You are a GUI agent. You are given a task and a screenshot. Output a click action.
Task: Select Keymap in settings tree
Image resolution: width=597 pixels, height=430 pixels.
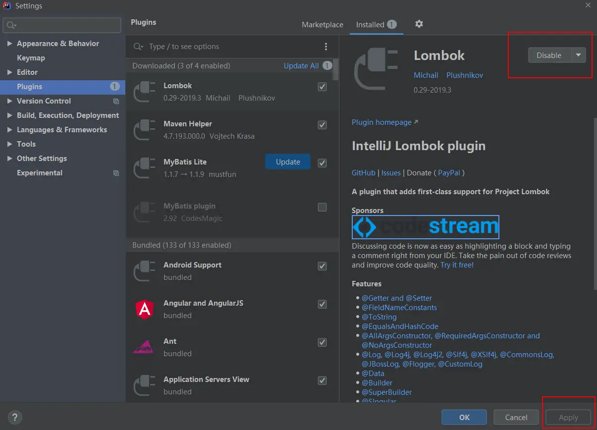click(x=31, y=58)
